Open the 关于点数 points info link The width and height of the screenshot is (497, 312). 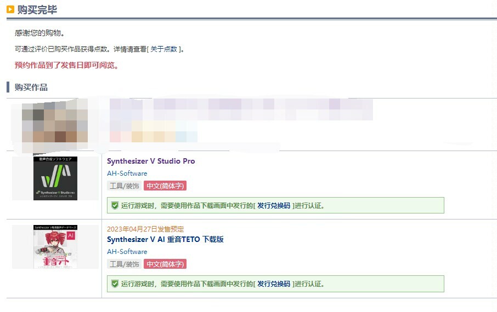pos(163,49)
